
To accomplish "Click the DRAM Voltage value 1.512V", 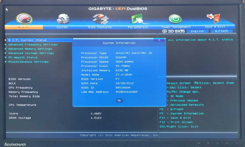I will pyautogui.click(x=96, y=118).
